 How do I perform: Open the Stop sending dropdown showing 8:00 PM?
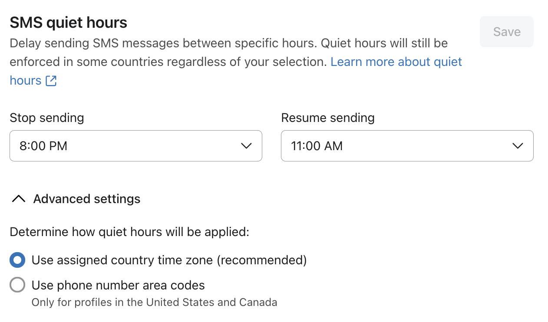click(x=136, y=146)
